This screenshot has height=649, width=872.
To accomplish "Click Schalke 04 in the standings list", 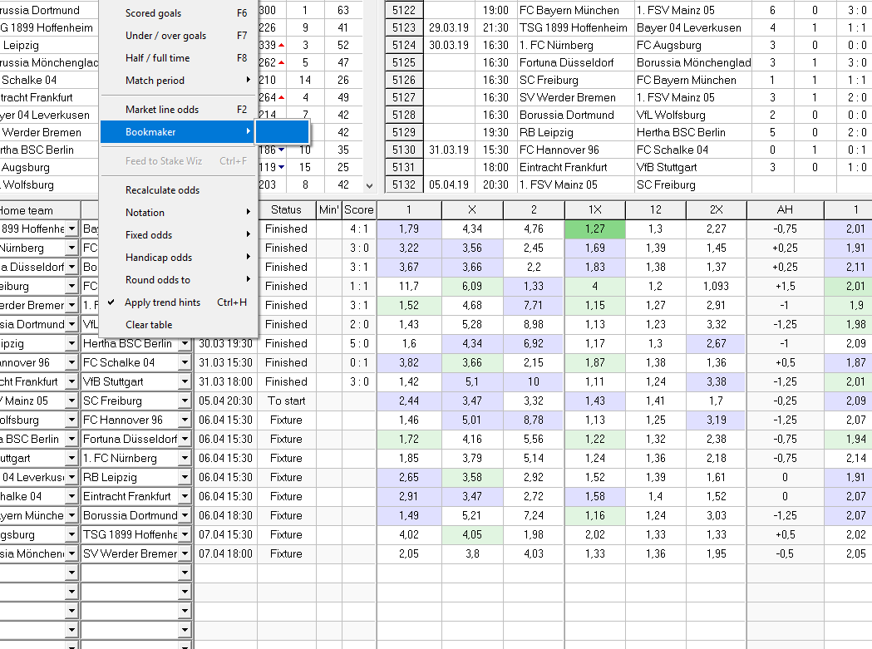I will tap(29, 80).
